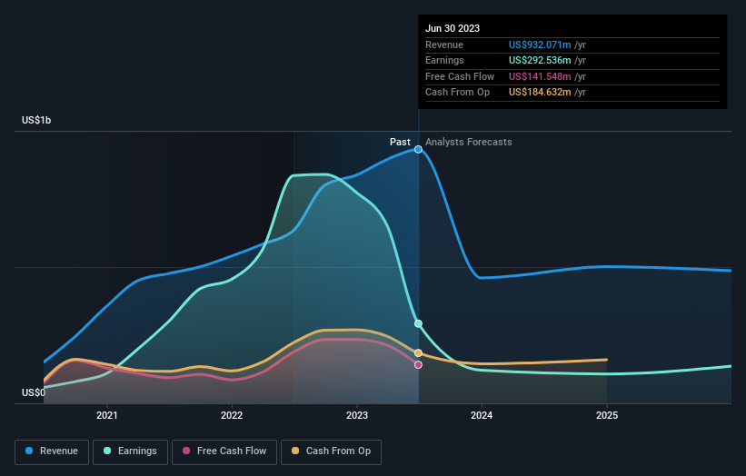Select the orange Cash From Op data point

418,352
